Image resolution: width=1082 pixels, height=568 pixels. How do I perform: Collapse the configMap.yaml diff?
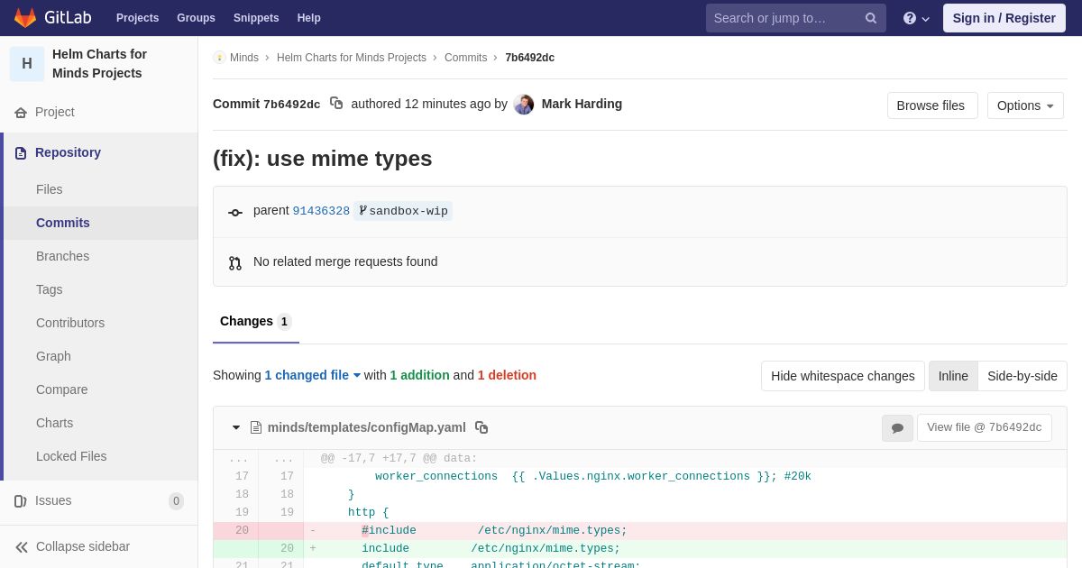click(x=236, y=427)
